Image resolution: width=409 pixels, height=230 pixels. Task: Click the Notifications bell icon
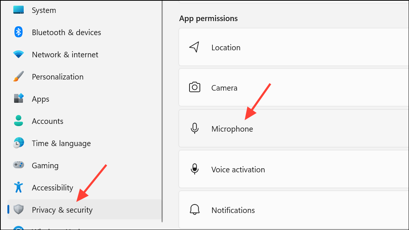click(x=195, y=210)
